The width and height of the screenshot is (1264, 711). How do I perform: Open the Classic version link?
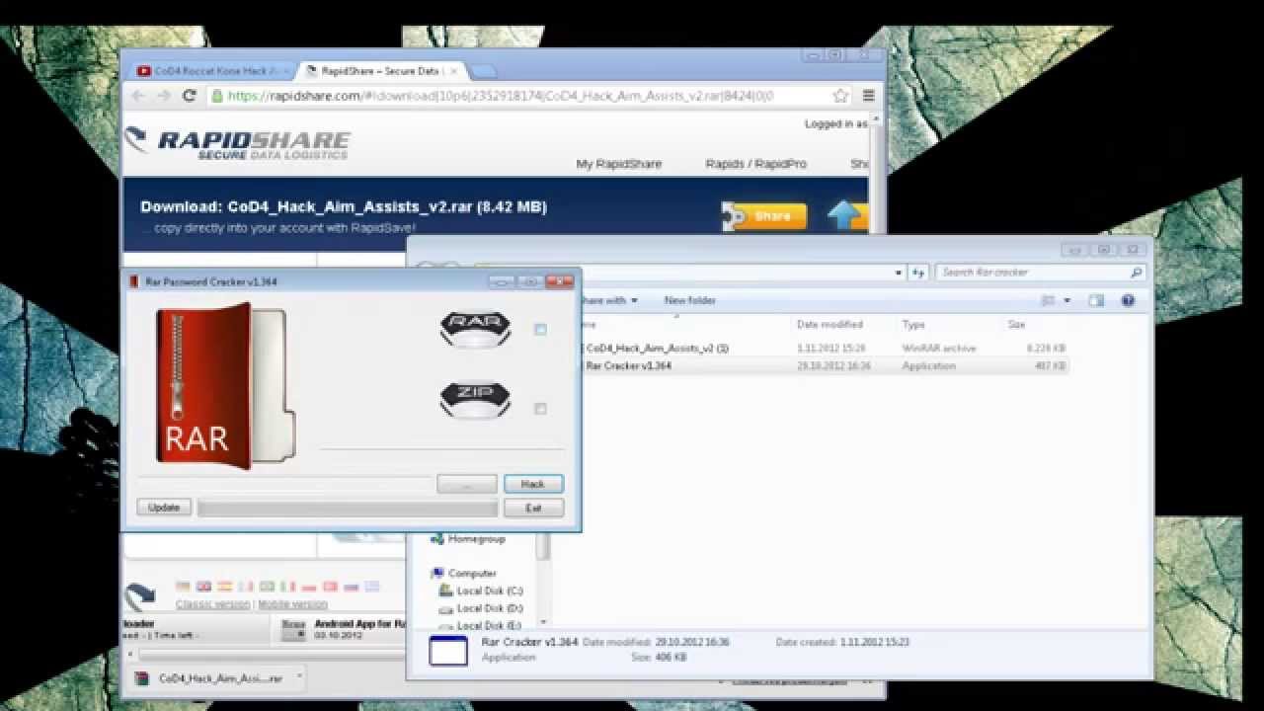pos(212,603)
